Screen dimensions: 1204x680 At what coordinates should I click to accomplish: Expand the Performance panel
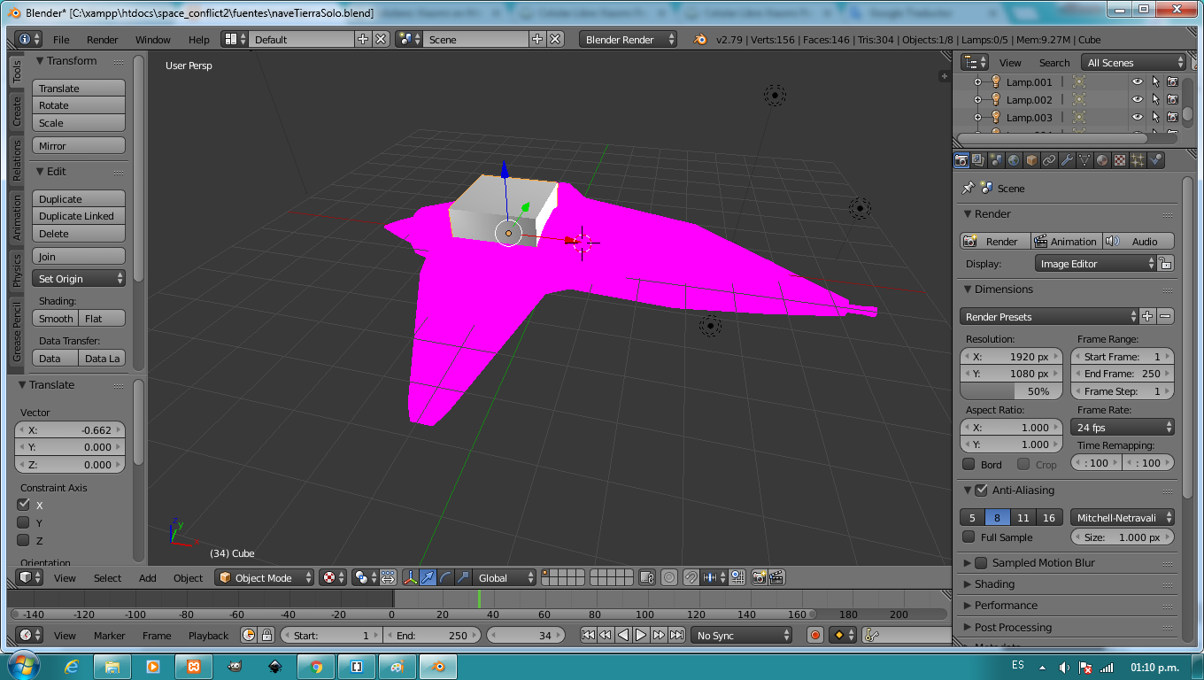pos(1006,605)
